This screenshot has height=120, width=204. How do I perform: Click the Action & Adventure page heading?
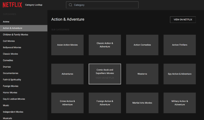[x=68, y=19]
